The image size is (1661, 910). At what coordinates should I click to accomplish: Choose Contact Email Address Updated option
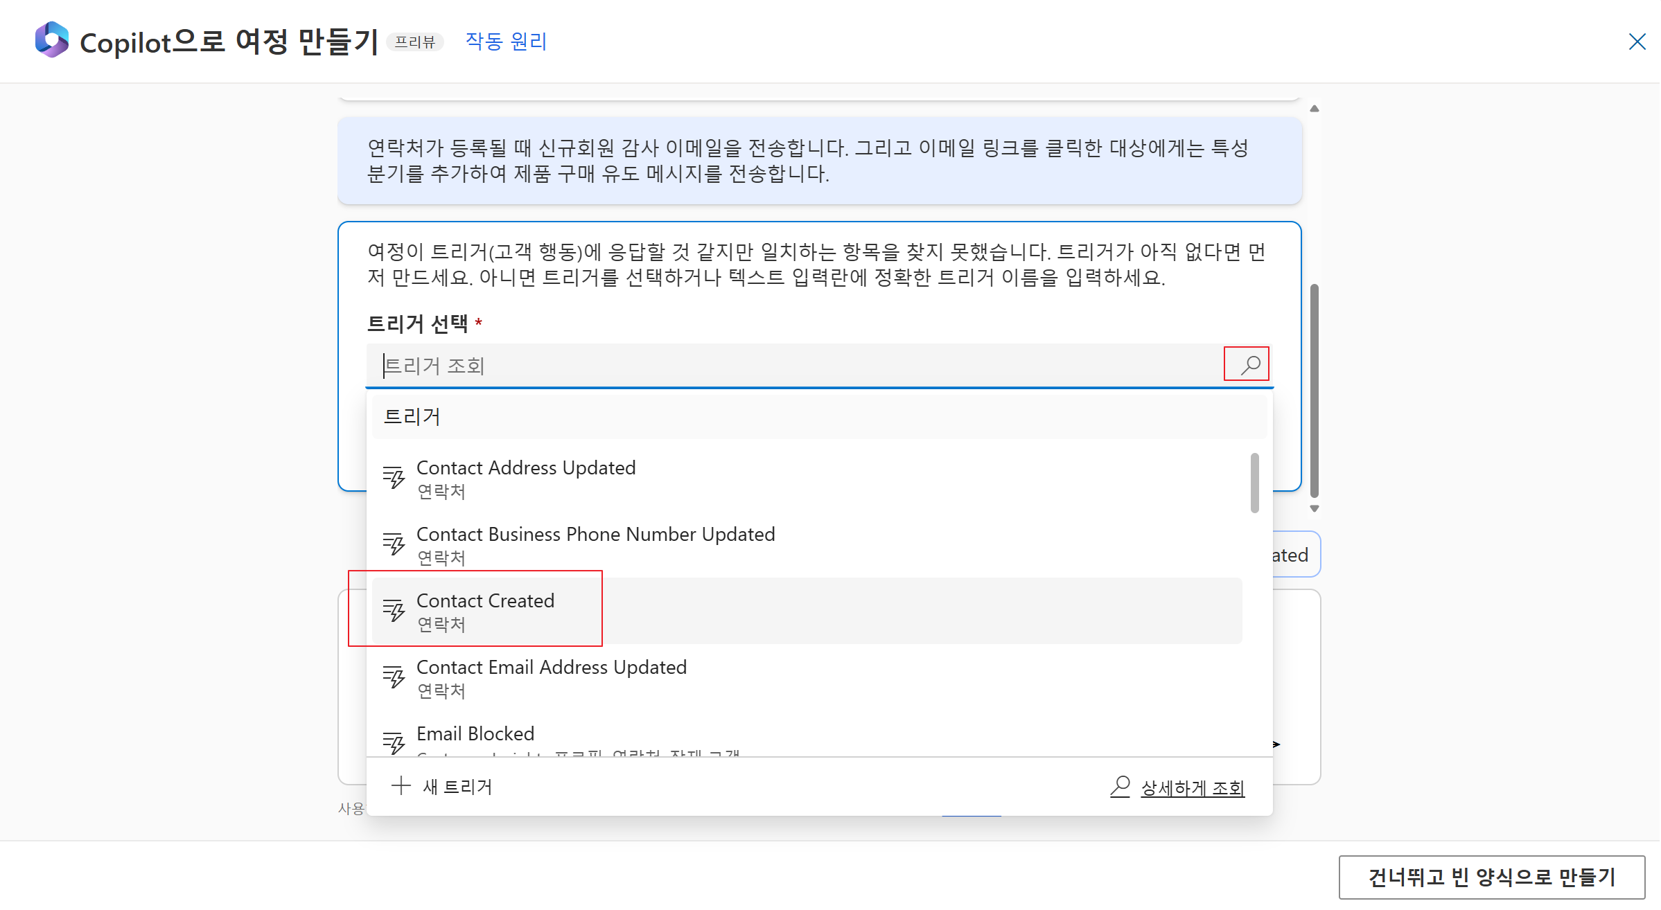tap(551, 668)
